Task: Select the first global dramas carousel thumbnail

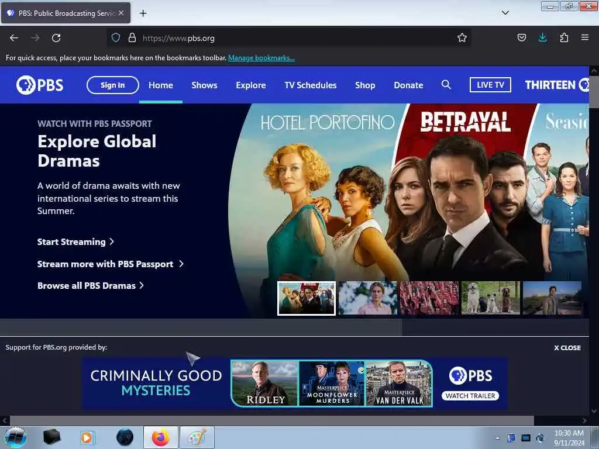Action: tap(307, 298)
